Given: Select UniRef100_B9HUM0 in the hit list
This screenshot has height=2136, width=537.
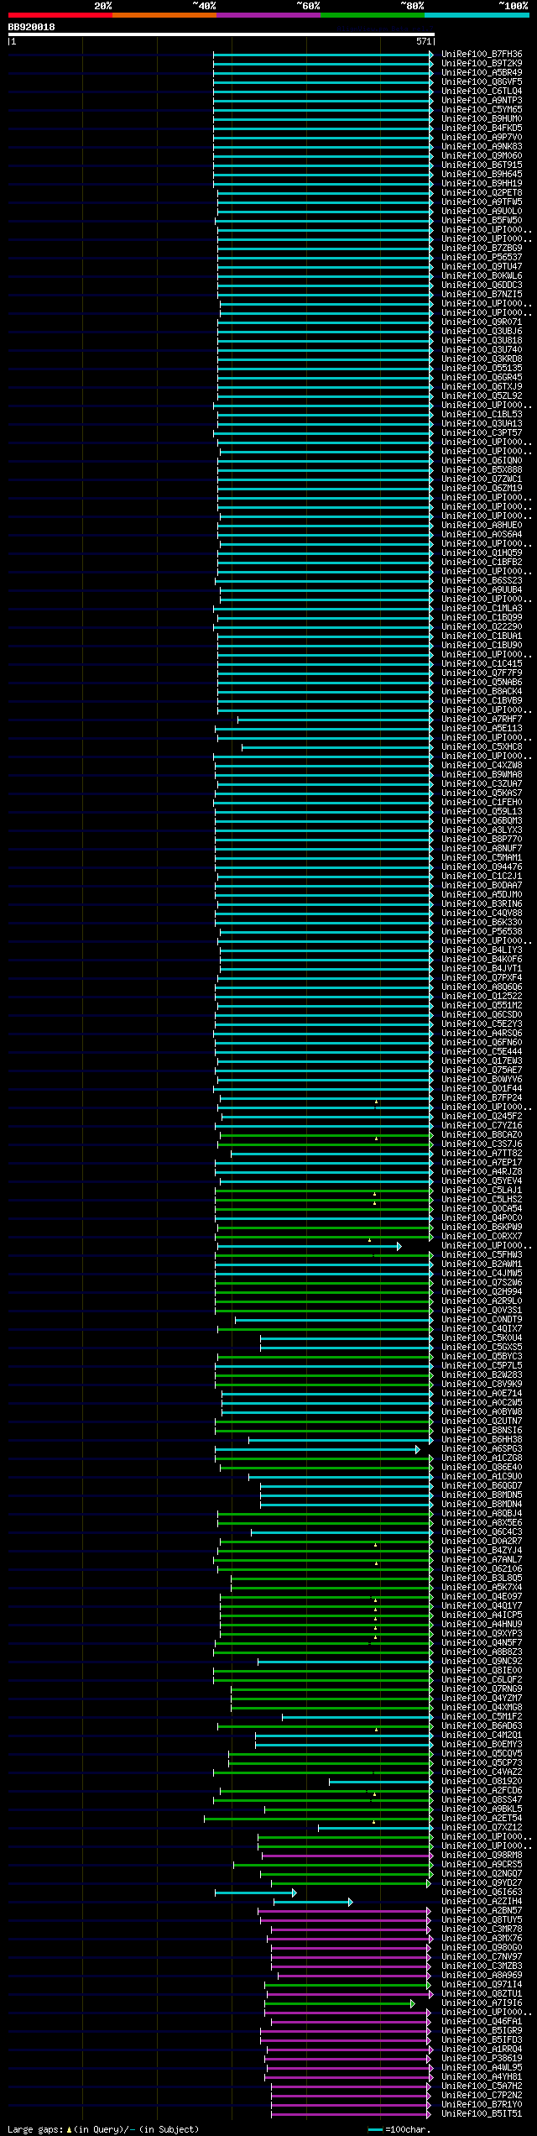Looking at the screenshot, I should 482,118.
